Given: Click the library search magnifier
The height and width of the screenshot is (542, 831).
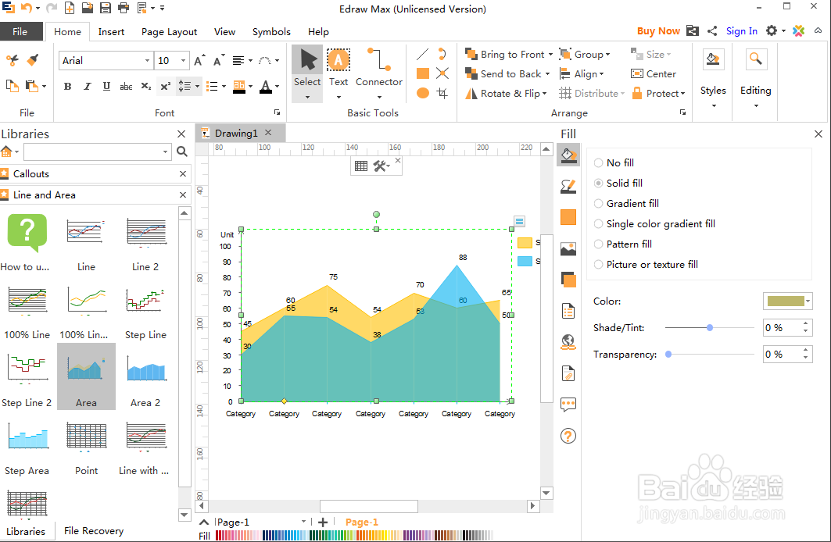Looking at the screenshot, I should tap(182, 152).
